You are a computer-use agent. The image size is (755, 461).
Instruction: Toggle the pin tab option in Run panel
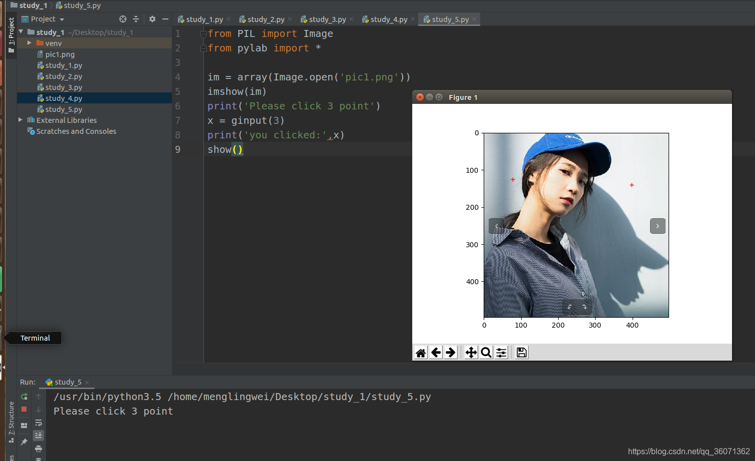[23, 441]
